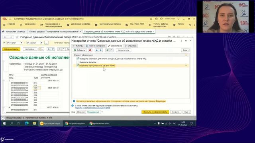Close the Сводные данные об исполнении tab
This screenshot has width=255, height=143.
click(x=154, y=31)
